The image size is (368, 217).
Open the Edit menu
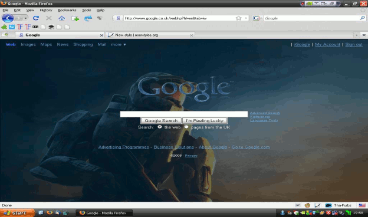pyautogui.click(x=17, y=10)
